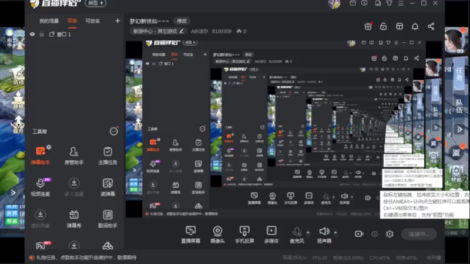Expand the speaker options arrow

(335, 232)
